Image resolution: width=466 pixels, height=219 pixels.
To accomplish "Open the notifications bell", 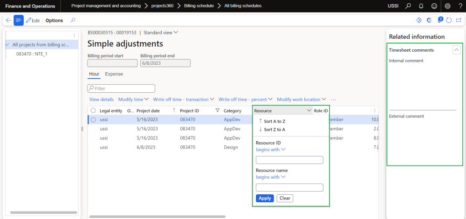I will [x=421, y=6].
